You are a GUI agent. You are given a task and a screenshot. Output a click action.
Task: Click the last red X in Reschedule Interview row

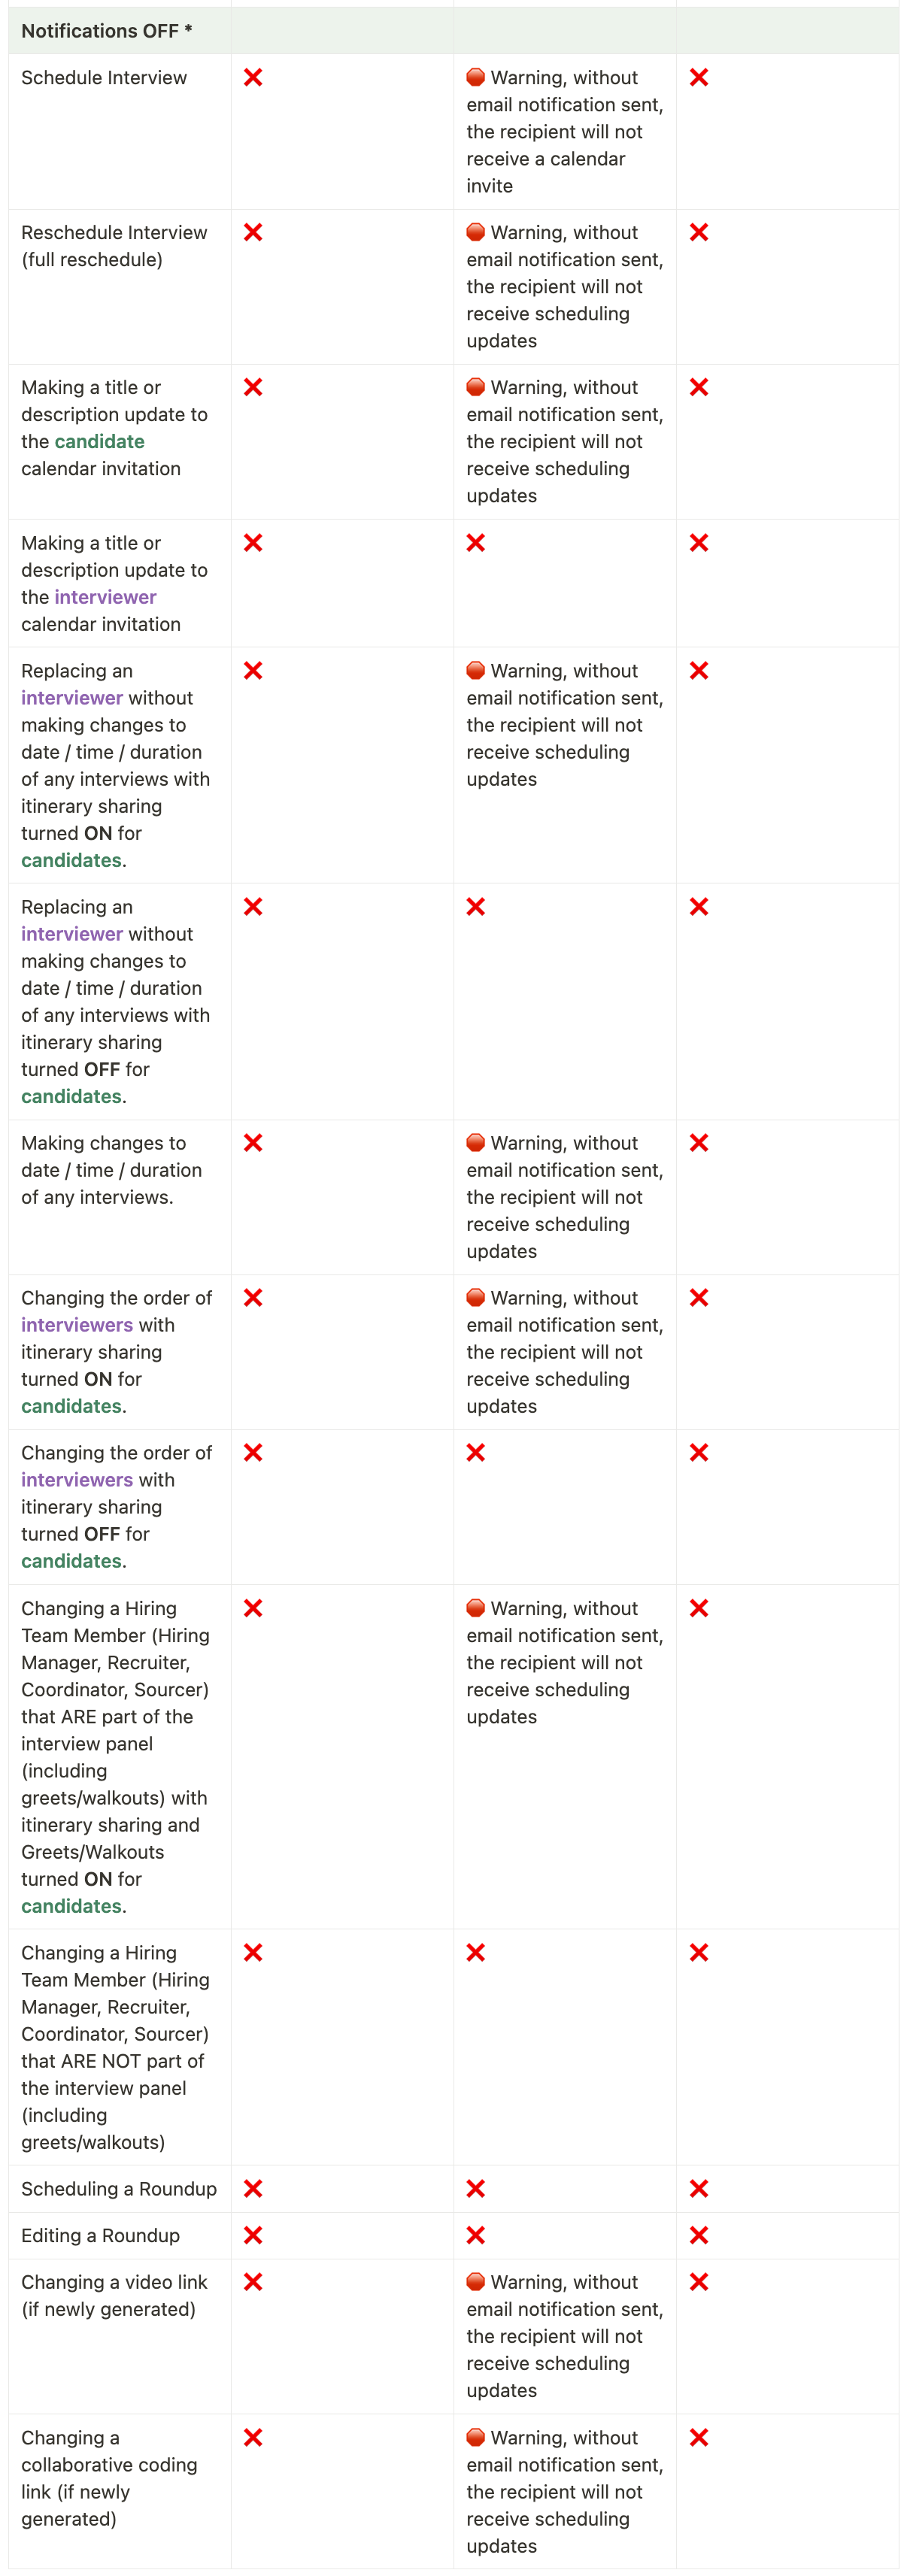[699, 232]
